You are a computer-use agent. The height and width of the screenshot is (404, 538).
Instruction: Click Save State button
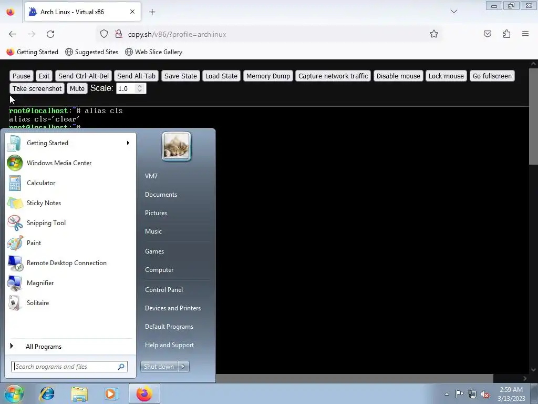tap(181, 76)
